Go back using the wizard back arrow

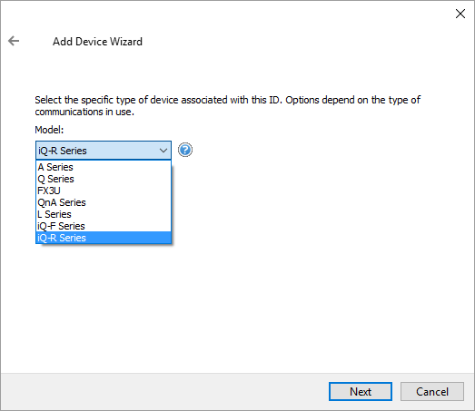[x=14, y=41]
